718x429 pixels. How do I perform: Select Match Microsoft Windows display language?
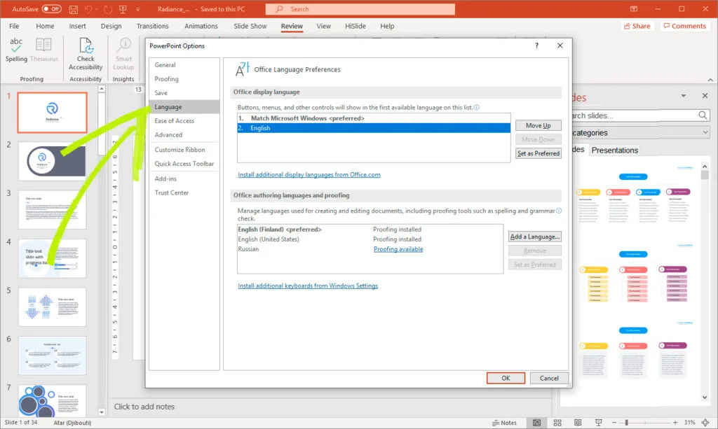click(374, 118)
